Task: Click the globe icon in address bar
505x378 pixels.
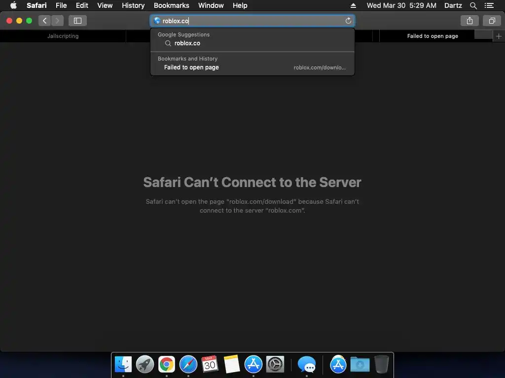Action: tap(157, 21)
